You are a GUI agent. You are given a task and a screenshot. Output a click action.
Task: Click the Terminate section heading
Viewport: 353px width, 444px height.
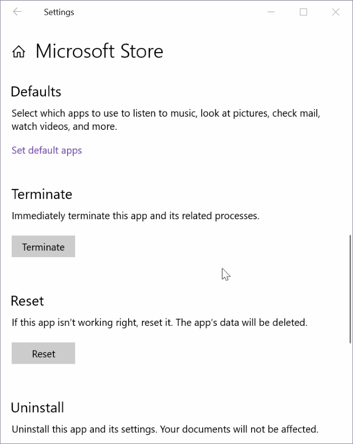pyautogui.click(x=42, y=194)
